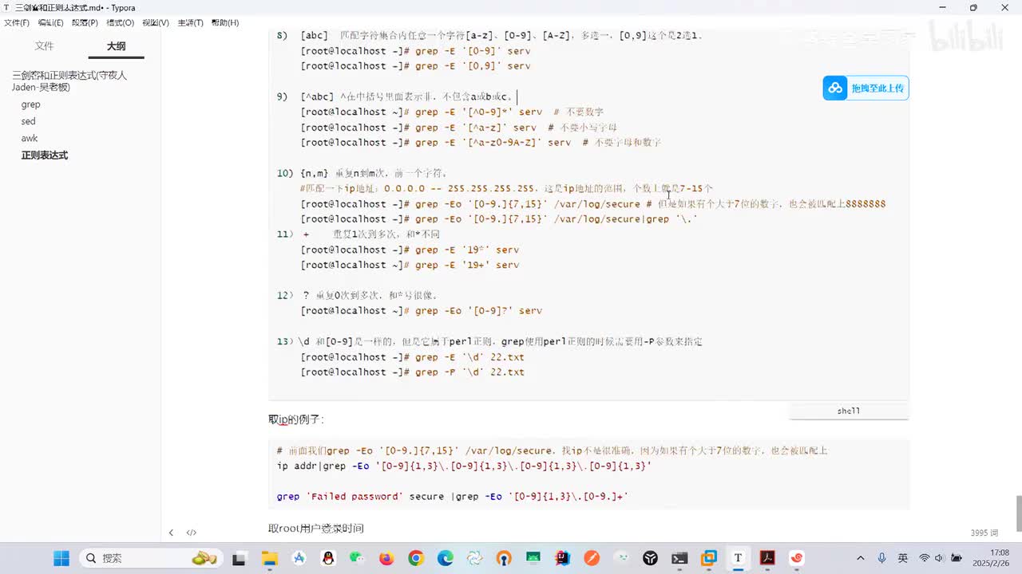
Task: Open QQ penguin icon on the taskbar
Action: coord(328,558)
